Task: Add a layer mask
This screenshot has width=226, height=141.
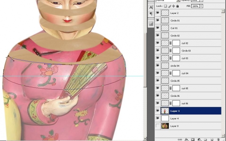Action: click(x=193, y=139)
